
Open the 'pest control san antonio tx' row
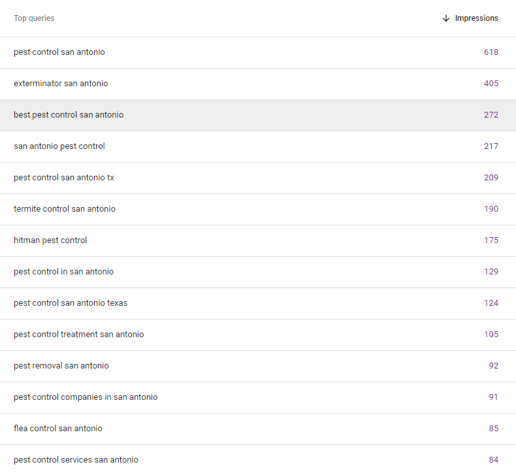tap(258, 178)
